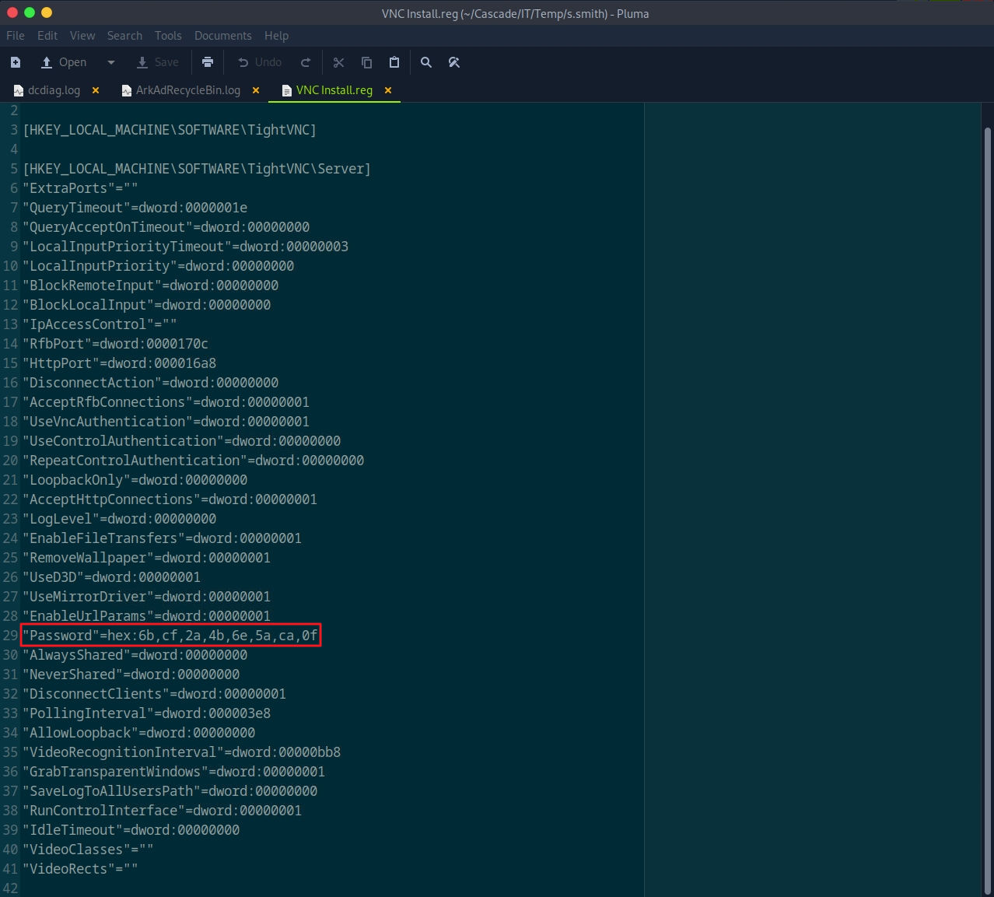Click the "Password"=hex:6b,cf,2a,4b,6e,5a,ca,0f line
Screen dimensions: 994x897
click(170, 636)
